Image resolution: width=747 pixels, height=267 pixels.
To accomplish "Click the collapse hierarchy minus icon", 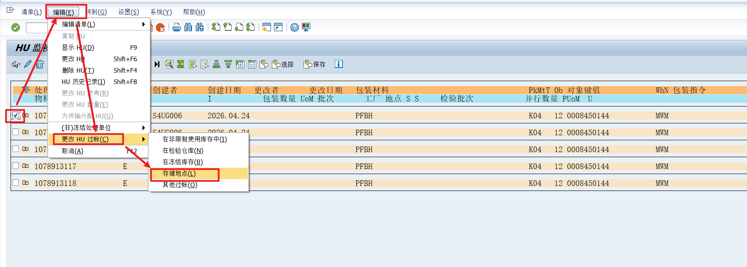I will [x=252, y=64].
